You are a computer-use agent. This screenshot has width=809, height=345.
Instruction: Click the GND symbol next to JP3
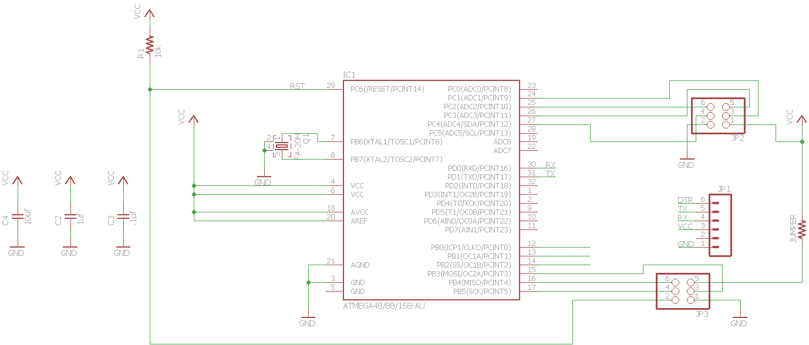tap(739, 320)
